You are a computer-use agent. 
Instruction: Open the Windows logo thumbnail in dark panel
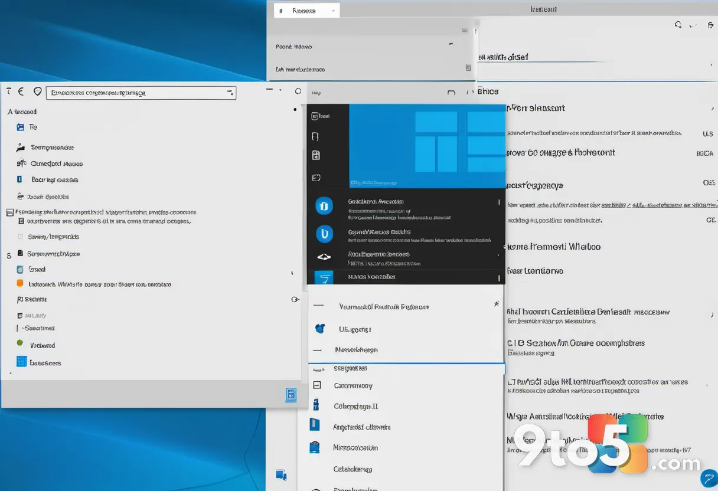pyautogui.click(x=427, y=146)
